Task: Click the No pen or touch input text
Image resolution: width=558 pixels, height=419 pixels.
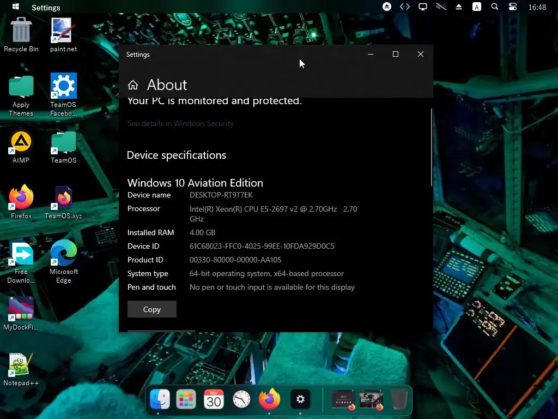Action: tap(272, 287)
